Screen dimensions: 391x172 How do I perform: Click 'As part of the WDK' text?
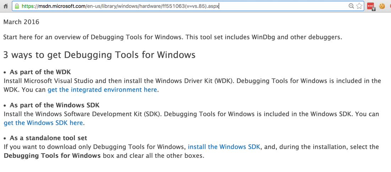coord(40,72)
